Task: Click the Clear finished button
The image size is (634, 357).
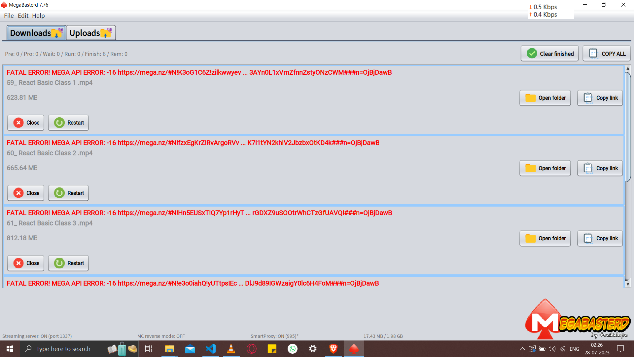Action: [x=549, y=54]
